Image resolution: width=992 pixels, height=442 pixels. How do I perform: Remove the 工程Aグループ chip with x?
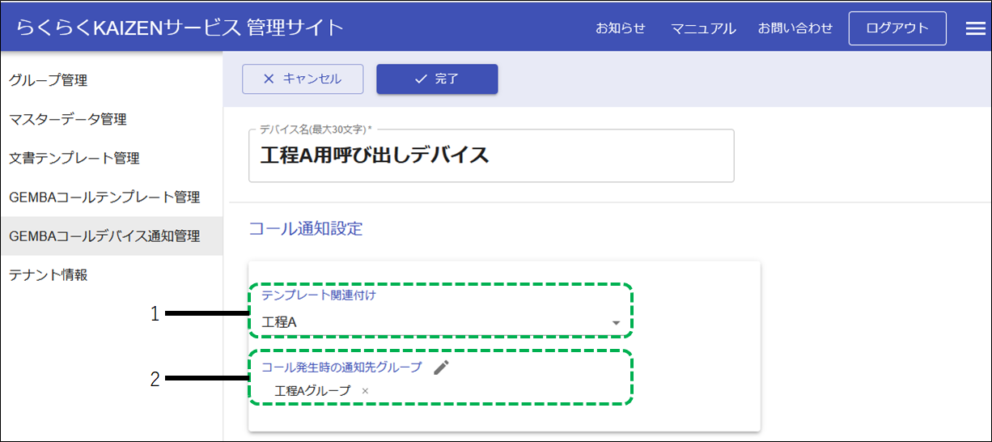click(x=365, y=391)
